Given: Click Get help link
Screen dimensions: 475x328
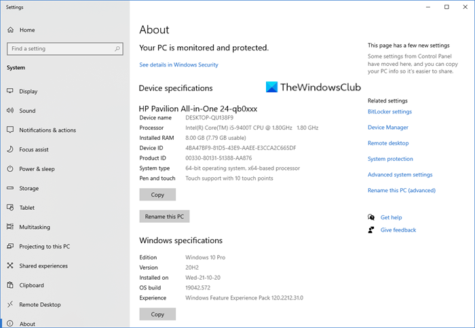Looking at the screenshot, I should coord(391,217).
